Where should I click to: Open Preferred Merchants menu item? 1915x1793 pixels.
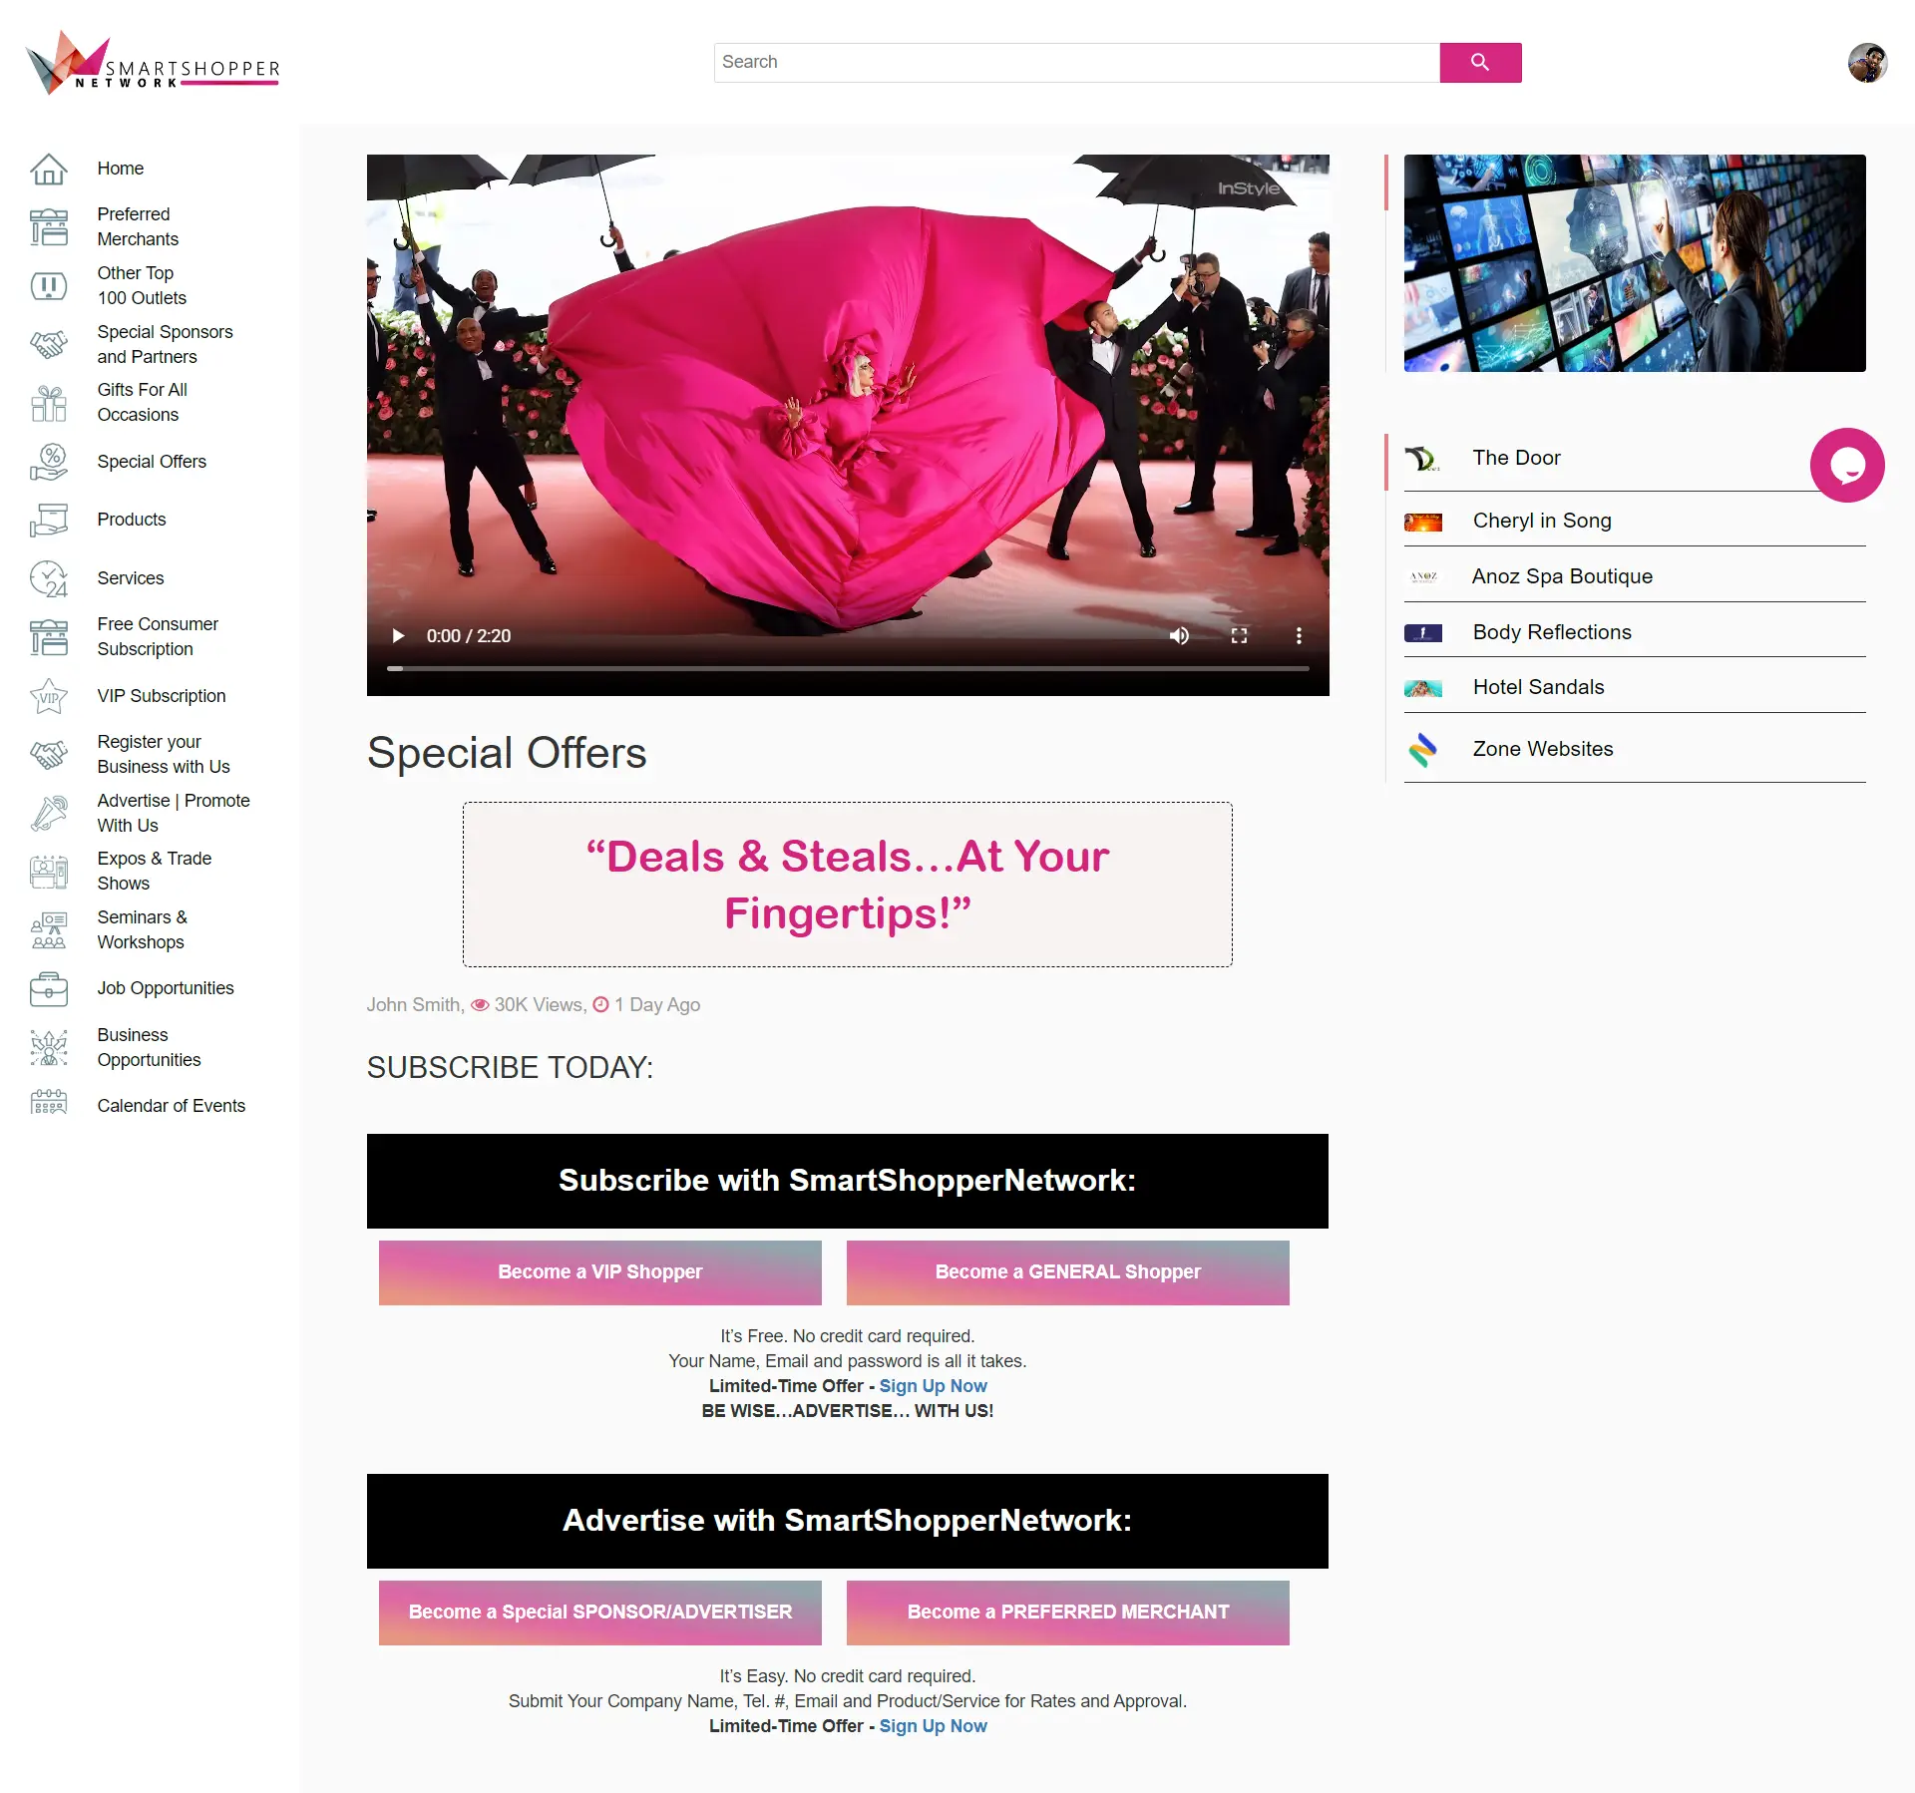pyautogui.click(x=138, y=226)
